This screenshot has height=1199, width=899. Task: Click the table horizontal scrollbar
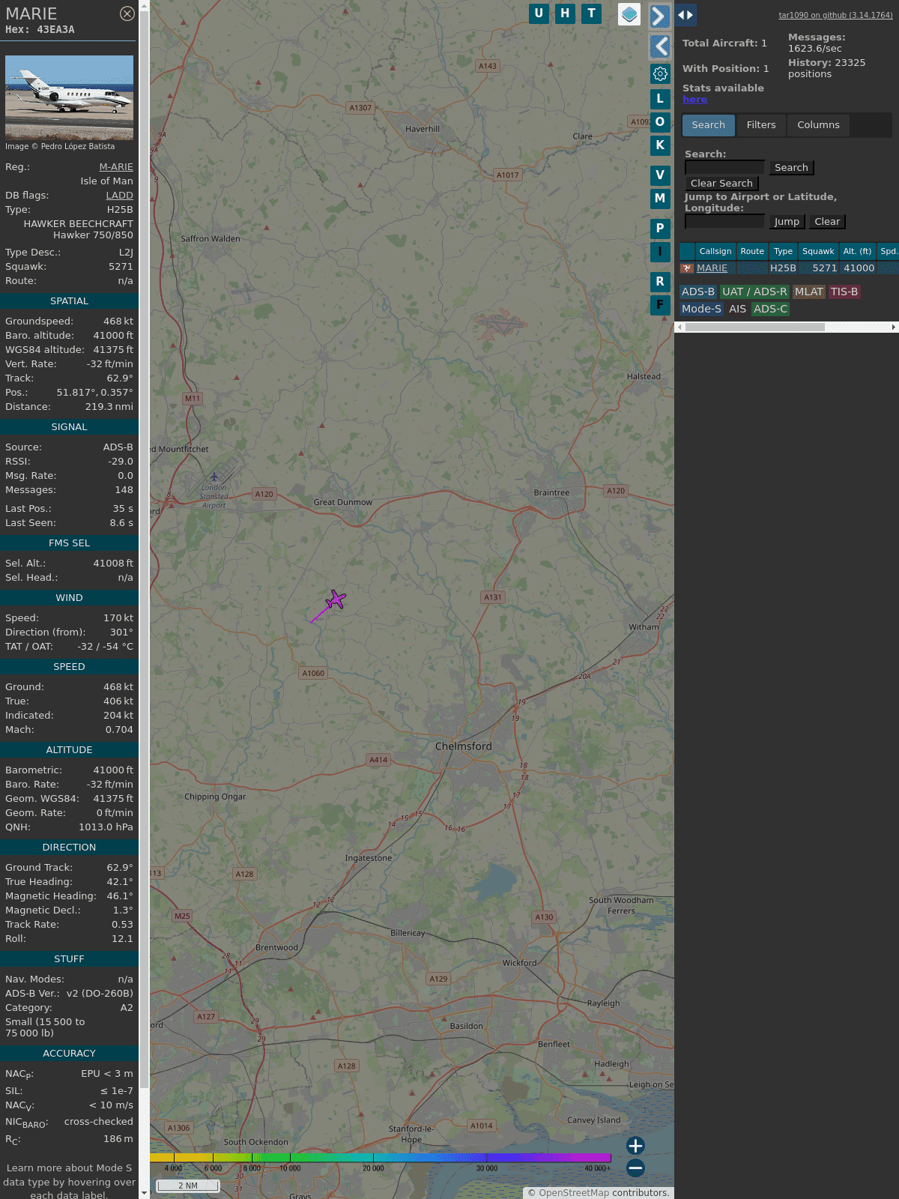point(754,327)
